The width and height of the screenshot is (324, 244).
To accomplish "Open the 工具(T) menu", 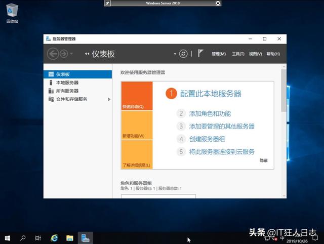I will pos(238,54).
